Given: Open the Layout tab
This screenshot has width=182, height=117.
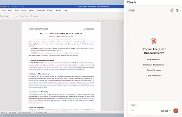Looking at the screenshot, I should pos(31,10).
